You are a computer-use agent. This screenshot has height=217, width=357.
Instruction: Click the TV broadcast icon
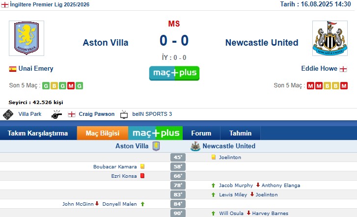pos(124,114)
